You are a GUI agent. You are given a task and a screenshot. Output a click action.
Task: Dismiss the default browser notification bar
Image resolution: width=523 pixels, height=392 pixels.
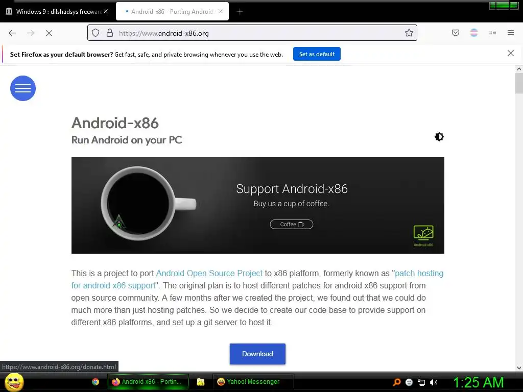point(511,53)
